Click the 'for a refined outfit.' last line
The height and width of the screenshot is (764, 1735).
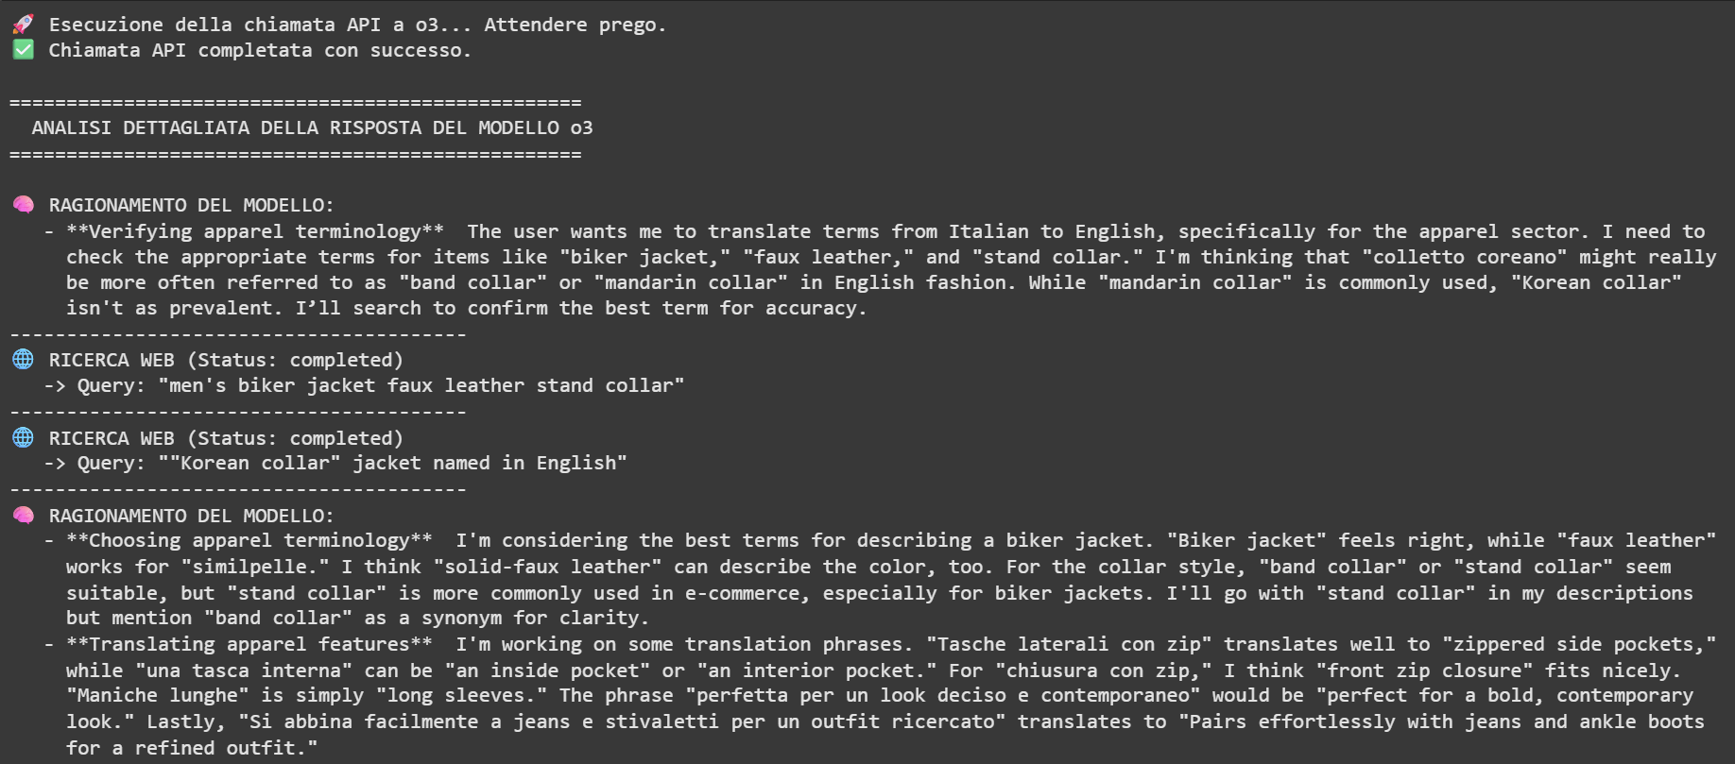click(192, 748)
